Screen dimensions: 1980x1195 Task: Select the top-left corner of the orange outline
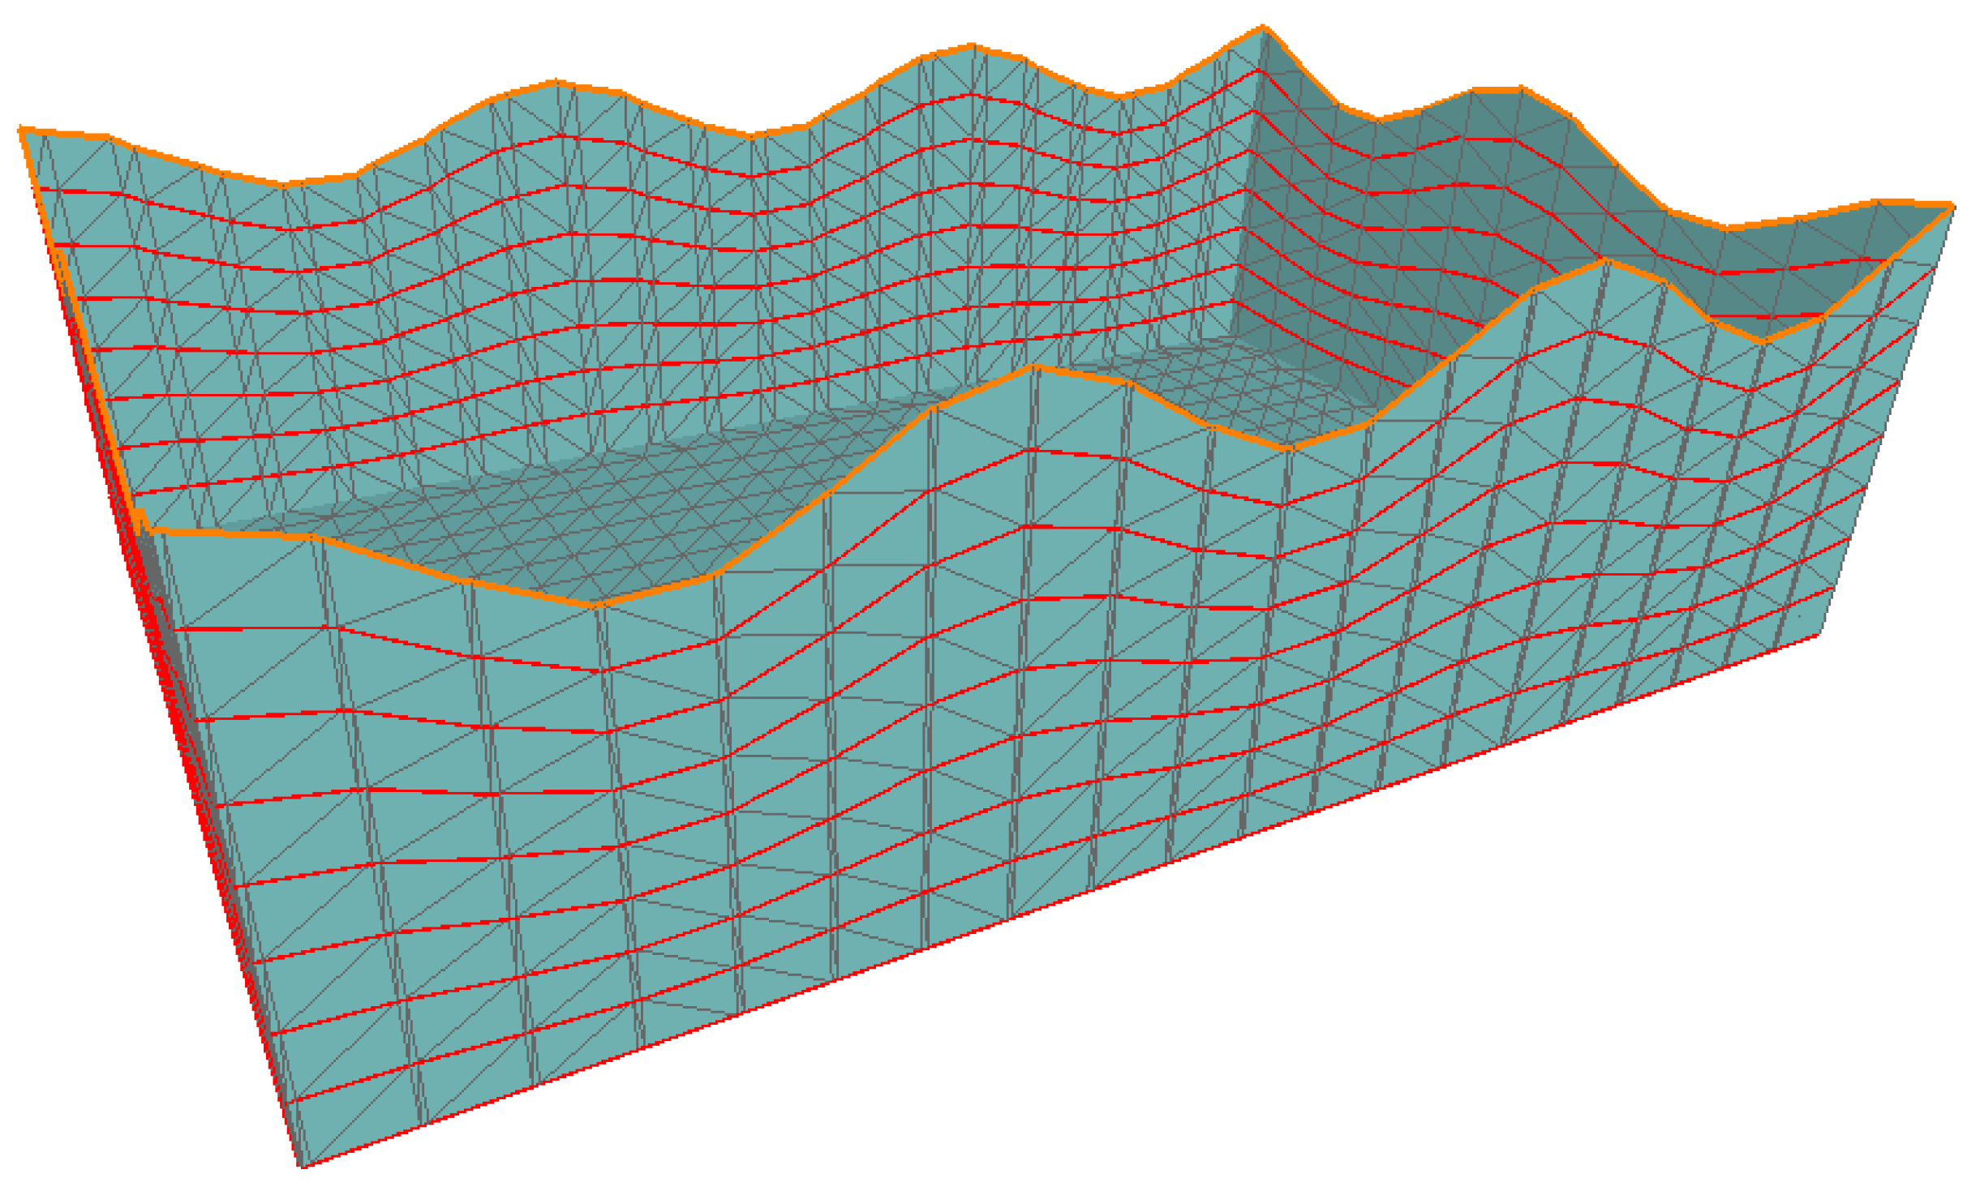tap(22, 129)
